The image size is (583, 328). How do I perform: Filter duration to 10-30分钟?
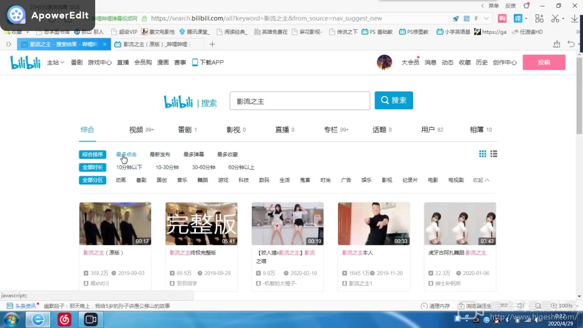pos(167,167)
